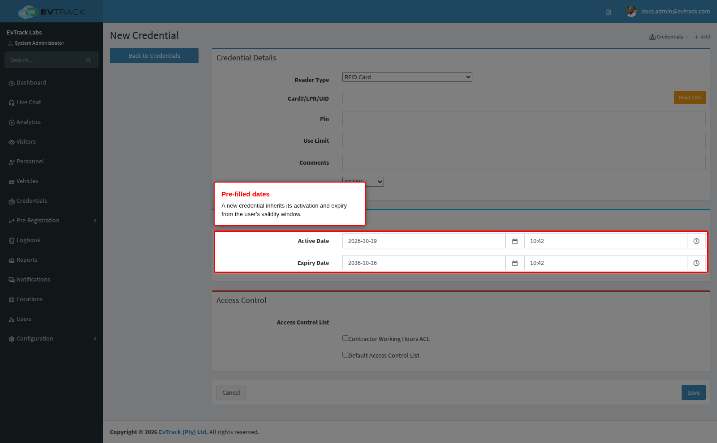Click the user avatar picture

tap(631, 12)
